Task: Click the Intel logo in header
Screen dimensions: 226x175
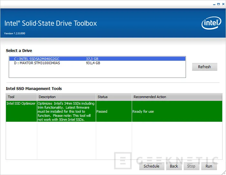Action: 211,23
